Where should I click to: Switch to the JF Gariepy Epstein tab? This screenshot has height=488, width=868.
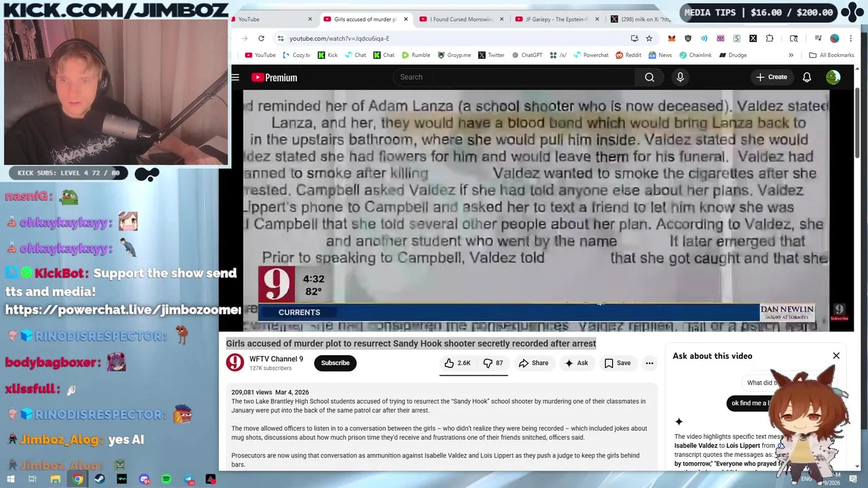tap(557, 19)
